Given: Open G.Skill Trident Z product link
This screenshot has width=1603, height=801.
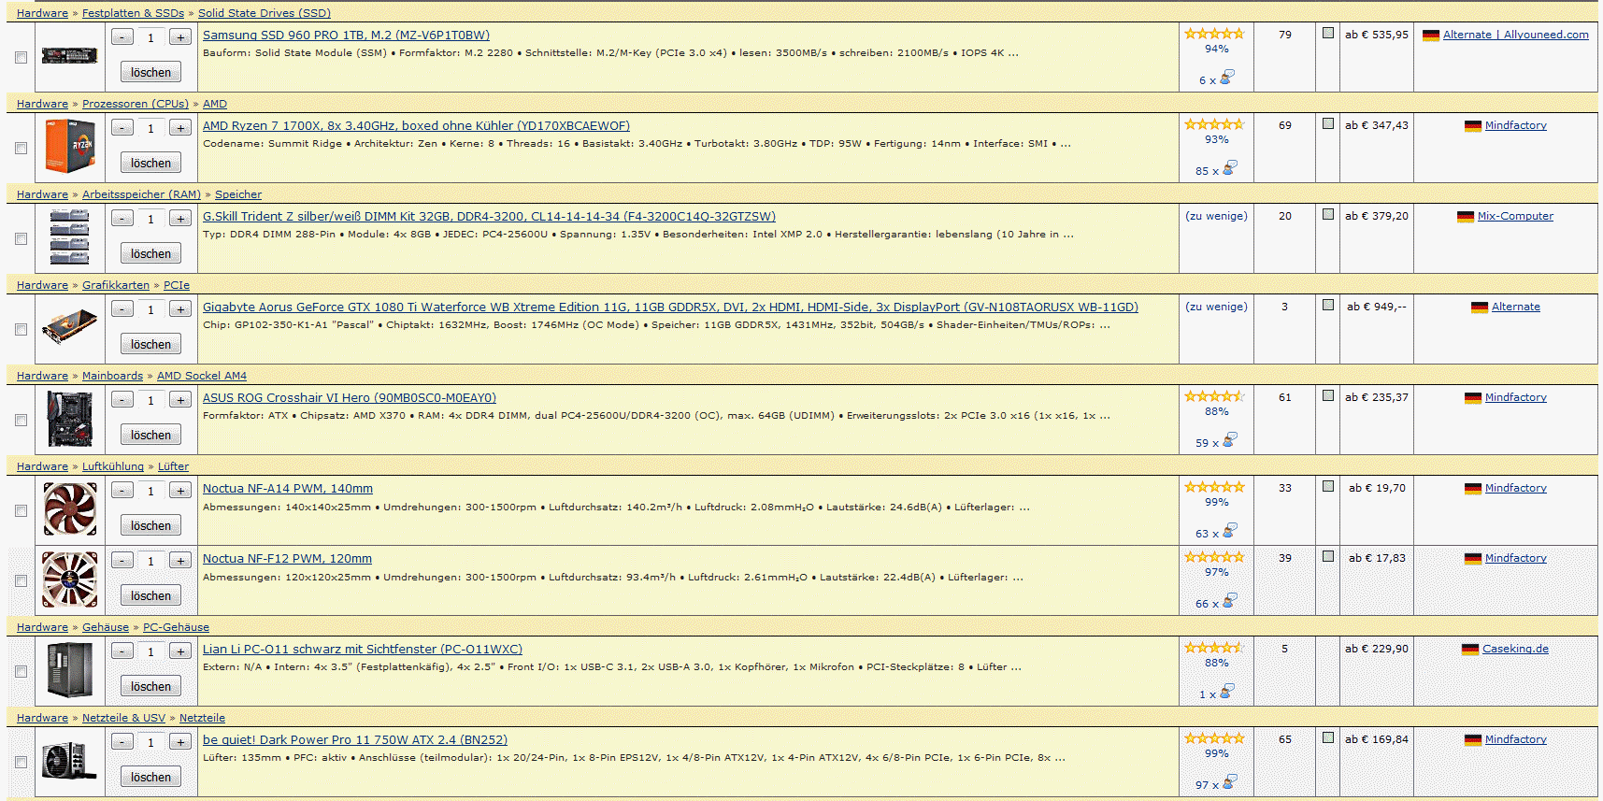Looking at the screenshot, I should pos(489,216).
